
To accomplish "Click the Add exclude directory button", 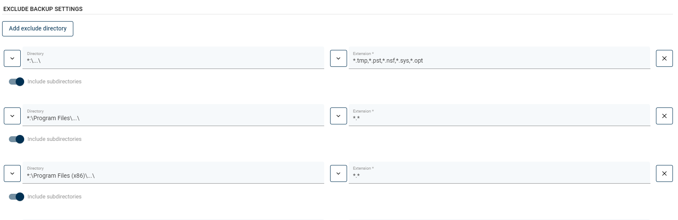I will point(38,29).
